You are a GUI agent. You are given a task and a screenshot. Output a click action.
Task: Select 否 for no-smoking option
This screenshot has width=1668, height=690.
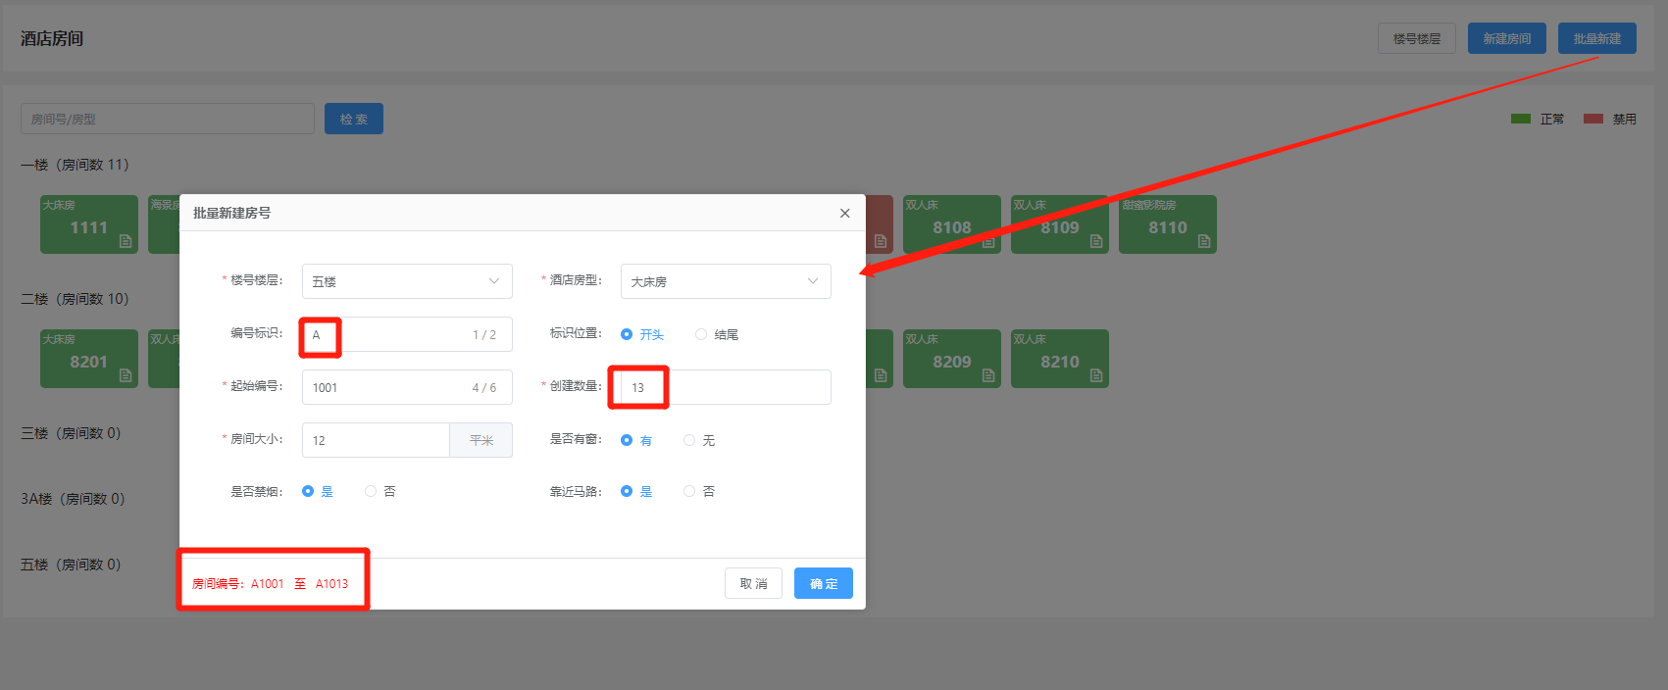pos(371,491)
